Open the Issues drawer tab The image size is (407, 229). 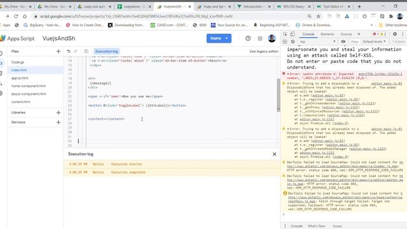(x=337, y=226)
